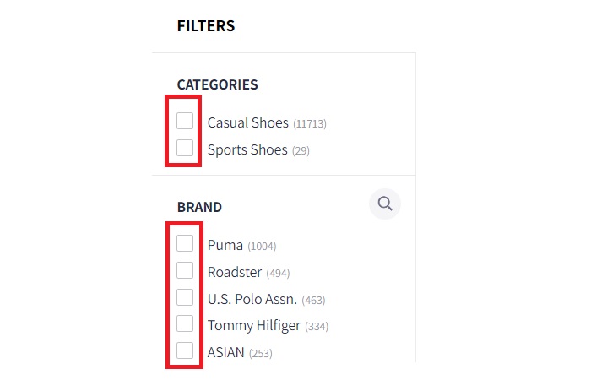Enable the Sports Shoes checkbox
The width and height of the screenshot is (591, 380).
coord(185,149)
